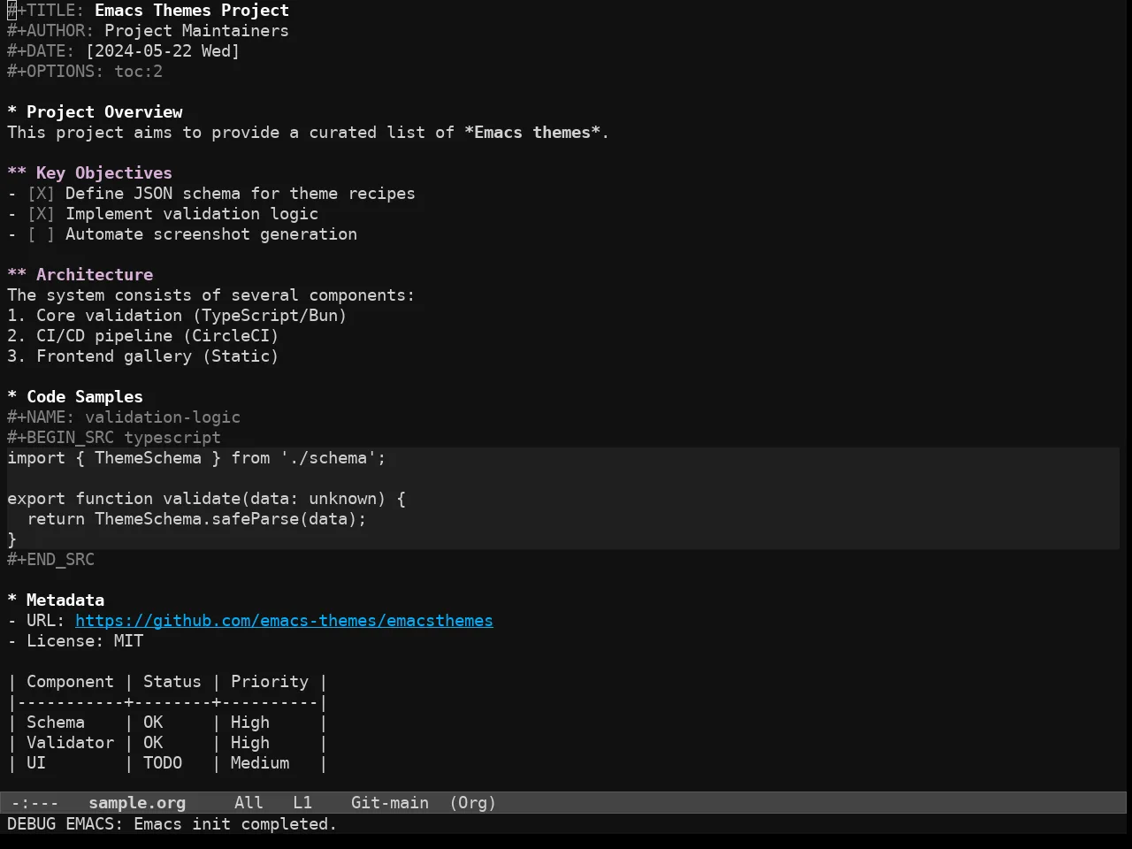
Task: Click the toc:2 options value
Action: [x=138, y=72]
